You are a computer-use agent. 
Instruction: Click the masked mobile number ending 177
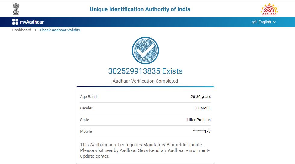pyautogui.click(x=201, y=131)
